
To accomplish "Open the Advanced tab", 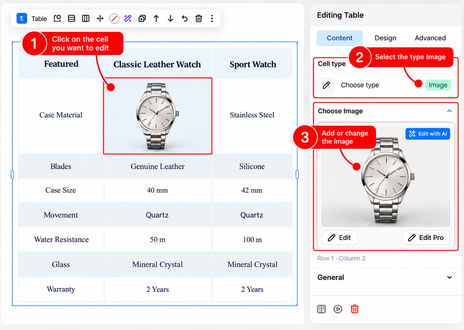I will pos(430,38).
